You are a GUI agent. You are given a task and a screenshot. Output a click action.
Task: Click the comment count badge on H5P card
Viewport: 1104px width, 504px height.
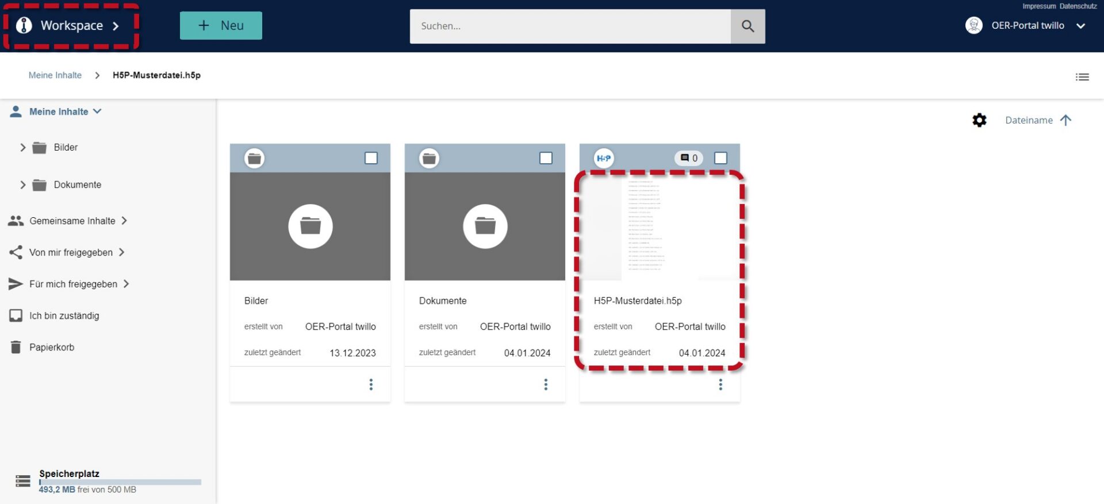tap(689, 158)
